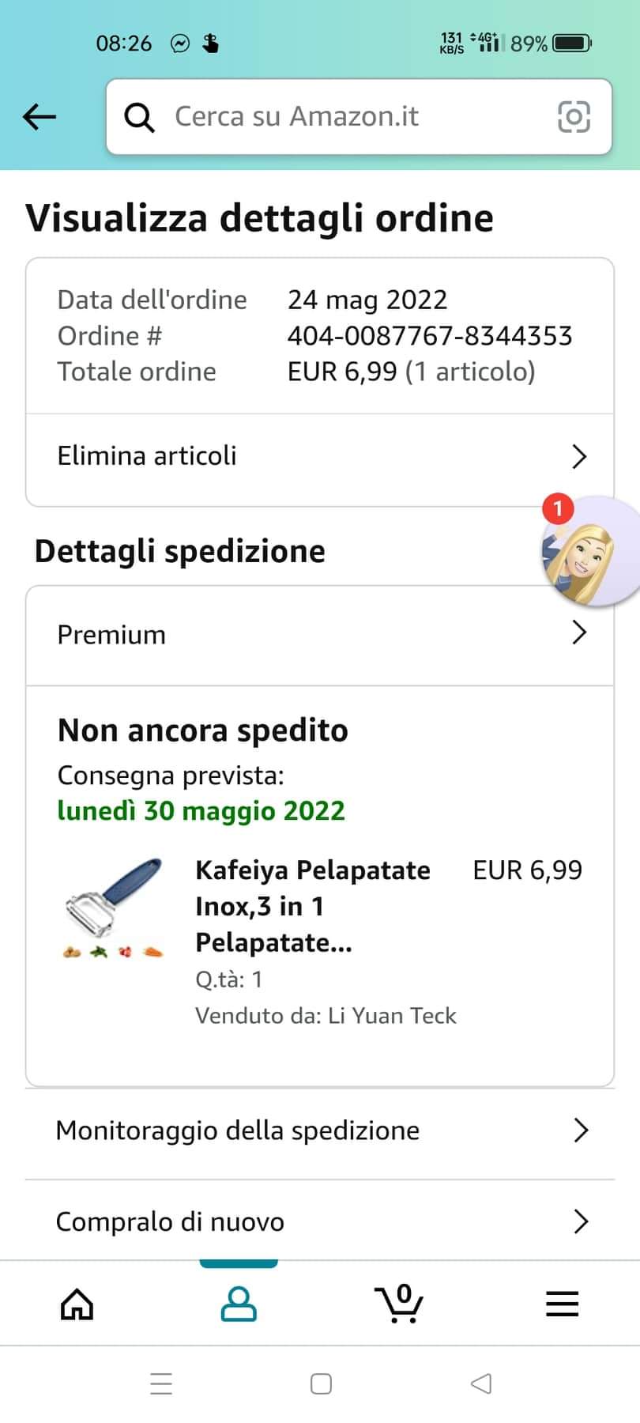Tap the floating avatar chat bubble

589,552
